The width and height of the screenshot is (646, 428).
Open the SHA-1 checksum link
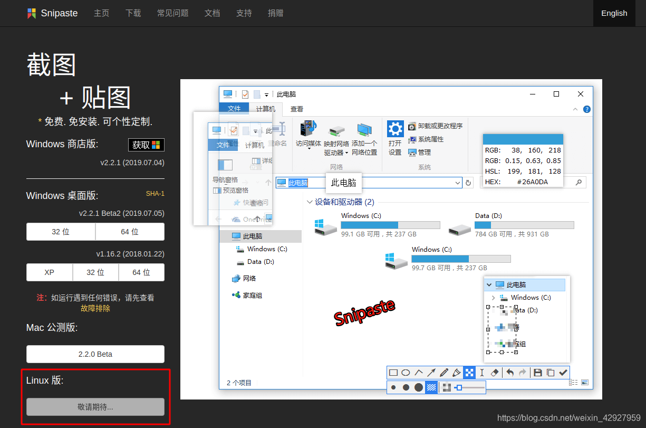(x=155, y=194)
